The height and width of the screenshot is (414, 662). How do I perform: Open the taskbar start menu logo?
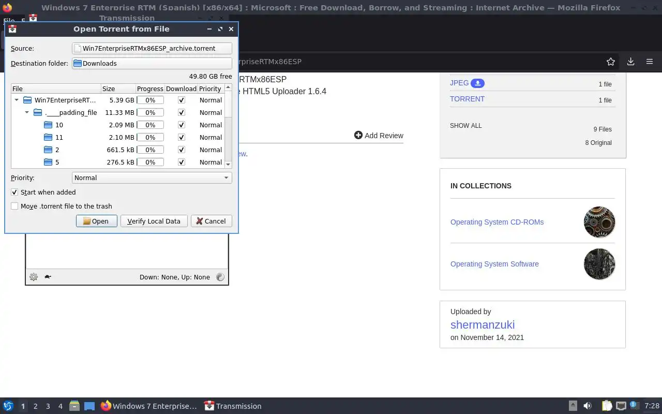pos(8,406)
